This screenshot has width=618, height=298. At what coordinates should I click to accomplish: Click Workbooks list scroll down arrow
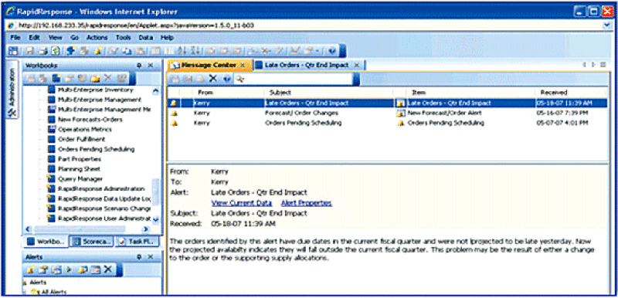(x=155, y=219)
